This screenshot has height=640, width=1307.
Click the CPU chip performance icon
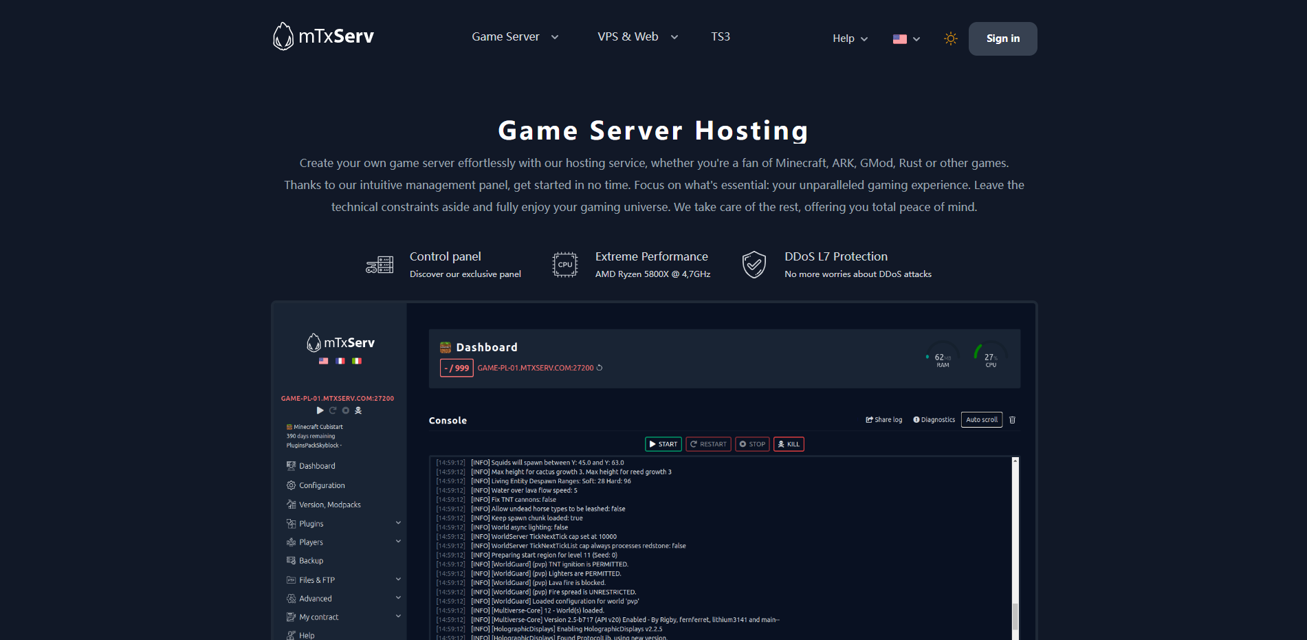tap(565, 265)
